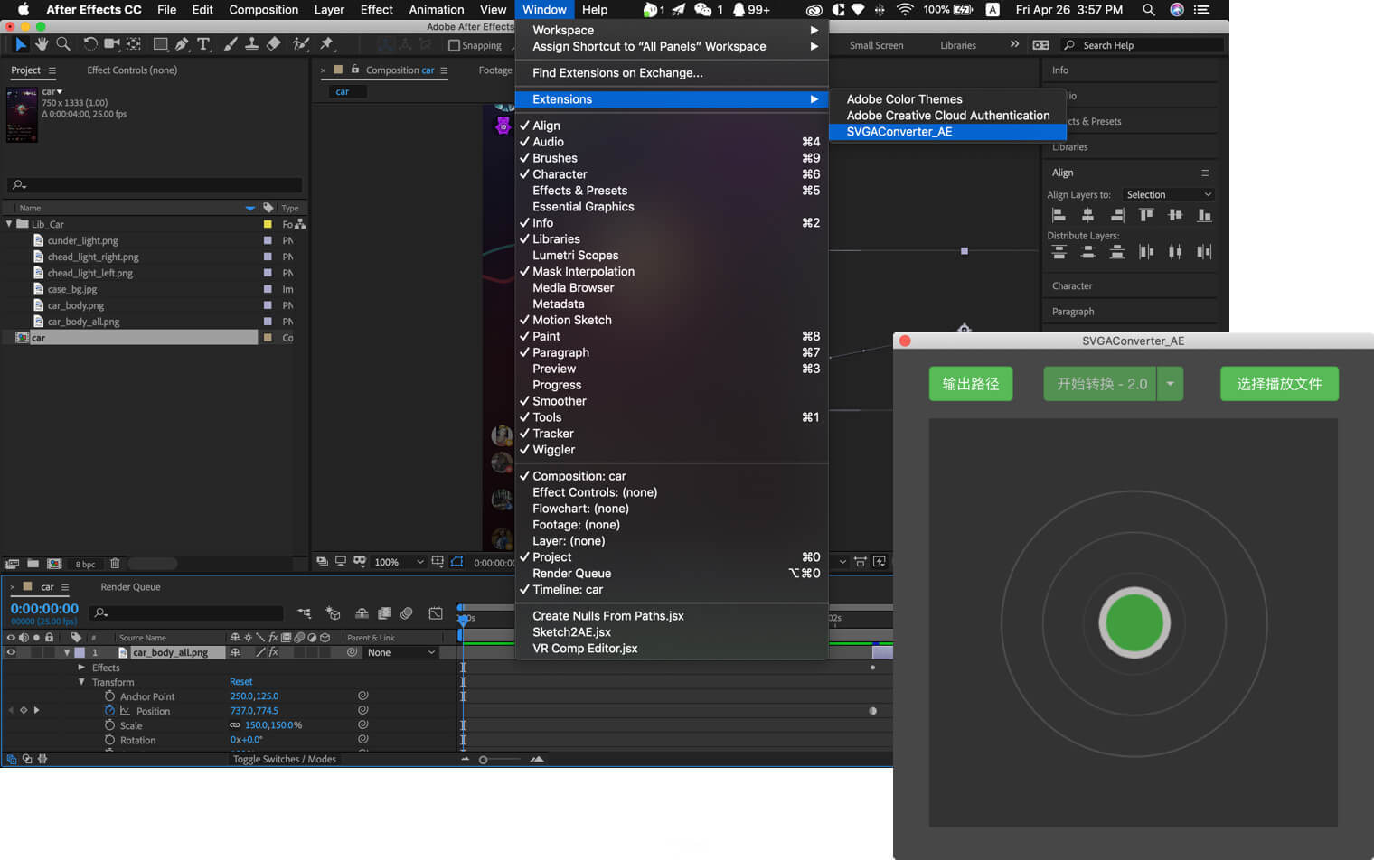Select the Pen tool

(182, 44)
